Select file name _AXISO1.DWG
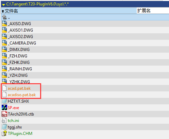Viewport: 169px width, 139px height. (x=20, y=30)
